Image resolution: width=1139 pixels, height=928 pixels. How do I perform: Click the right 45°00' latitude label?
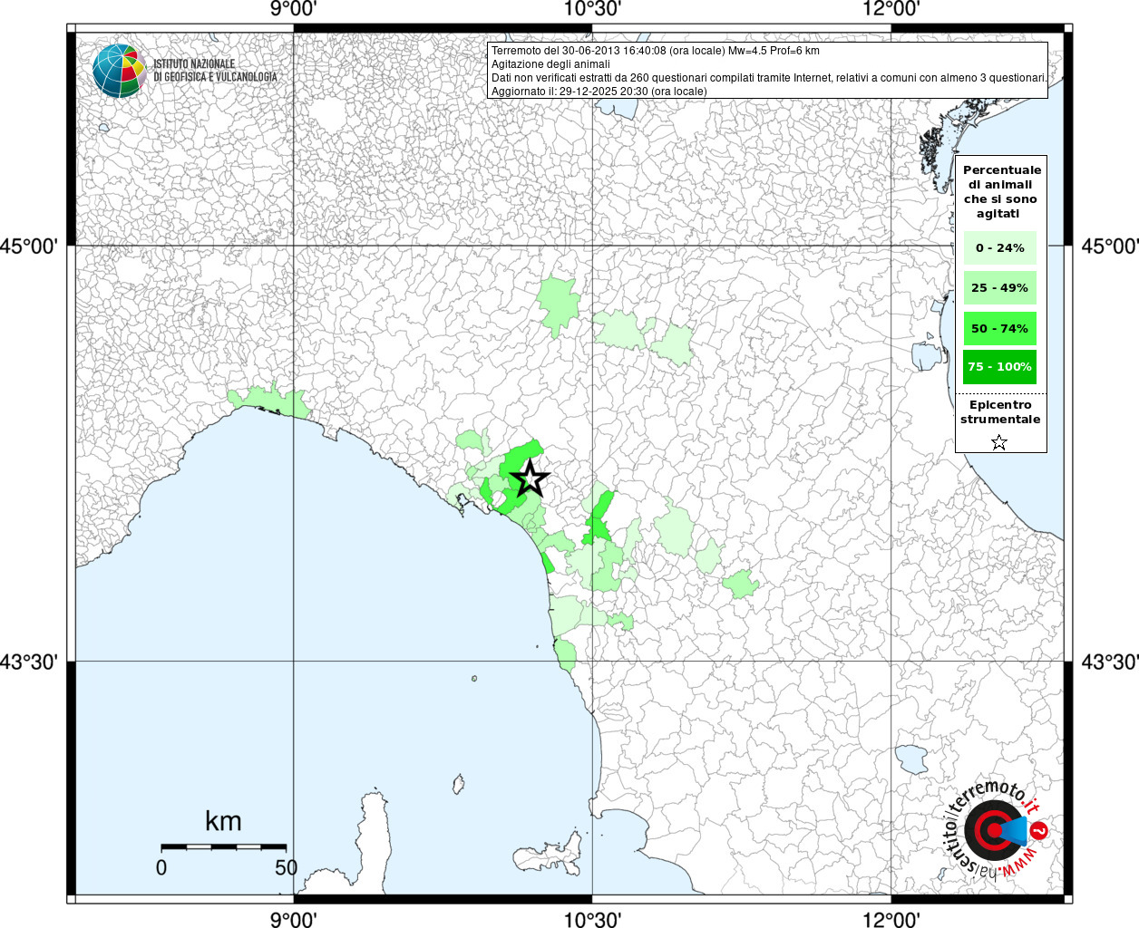coord(1111,246)
